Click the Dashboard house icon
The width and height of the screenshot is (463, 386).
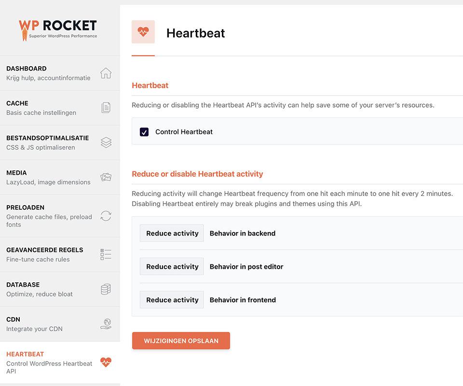pos(106,73)
